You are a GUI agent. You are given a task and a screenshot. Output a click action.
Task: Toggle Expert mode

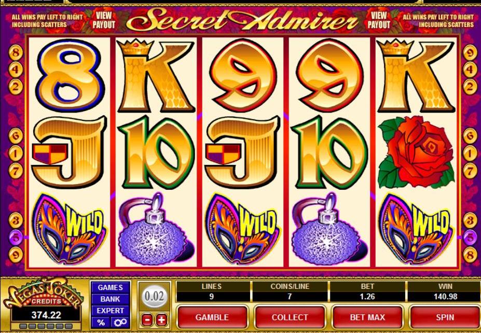click(111, 311)
